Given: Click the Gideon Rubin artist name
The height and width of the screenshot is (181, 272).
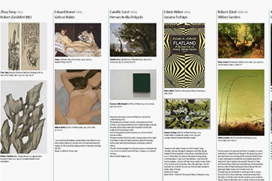Looking at the screenshot, I should tap(64, 17).
